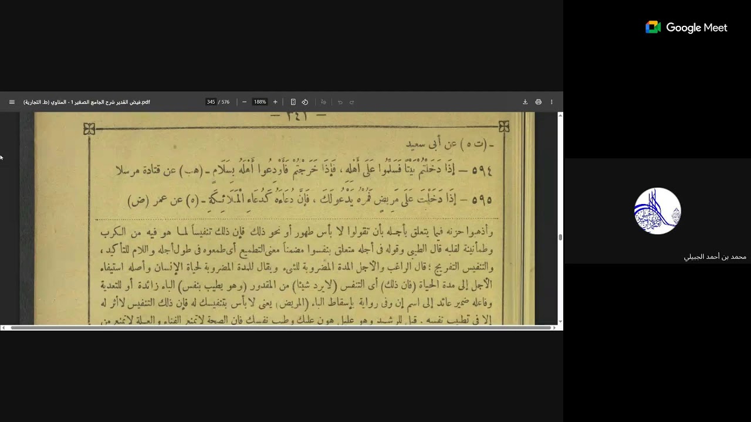This screenshot has width=751, height=422.
Task: Print the PDF document
Action: pyautogui.click(x=538, y=102)
